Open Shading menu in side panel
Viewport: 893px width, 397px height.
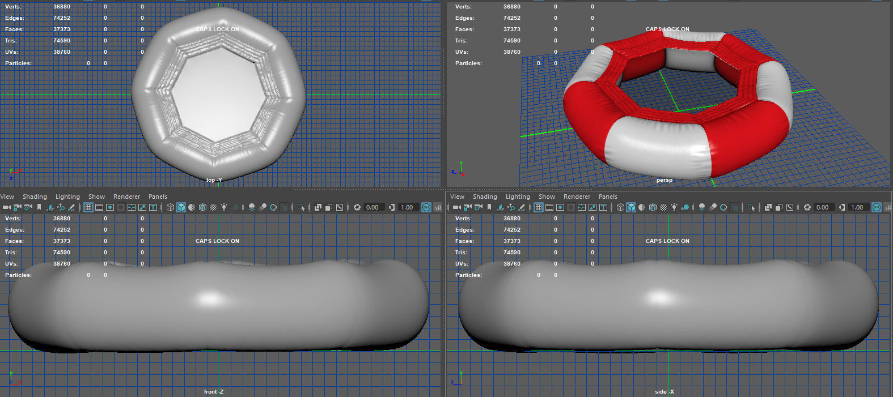point(485,197)
